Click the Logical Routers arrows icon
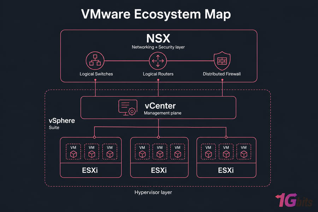This screenshot has height=212, width=318. (x=158, y=61)
